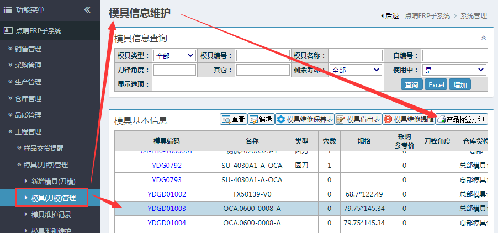Image resolution: width=498 pixels, height=233 pixels.
Task: Click 产品标签打印 print button
Action: tap(462, 119)
